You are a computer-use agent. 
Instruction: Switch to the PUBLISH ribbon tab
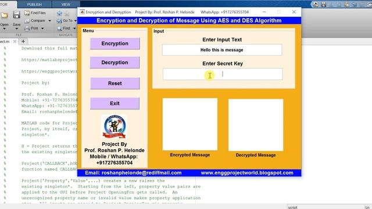point(34,5)
